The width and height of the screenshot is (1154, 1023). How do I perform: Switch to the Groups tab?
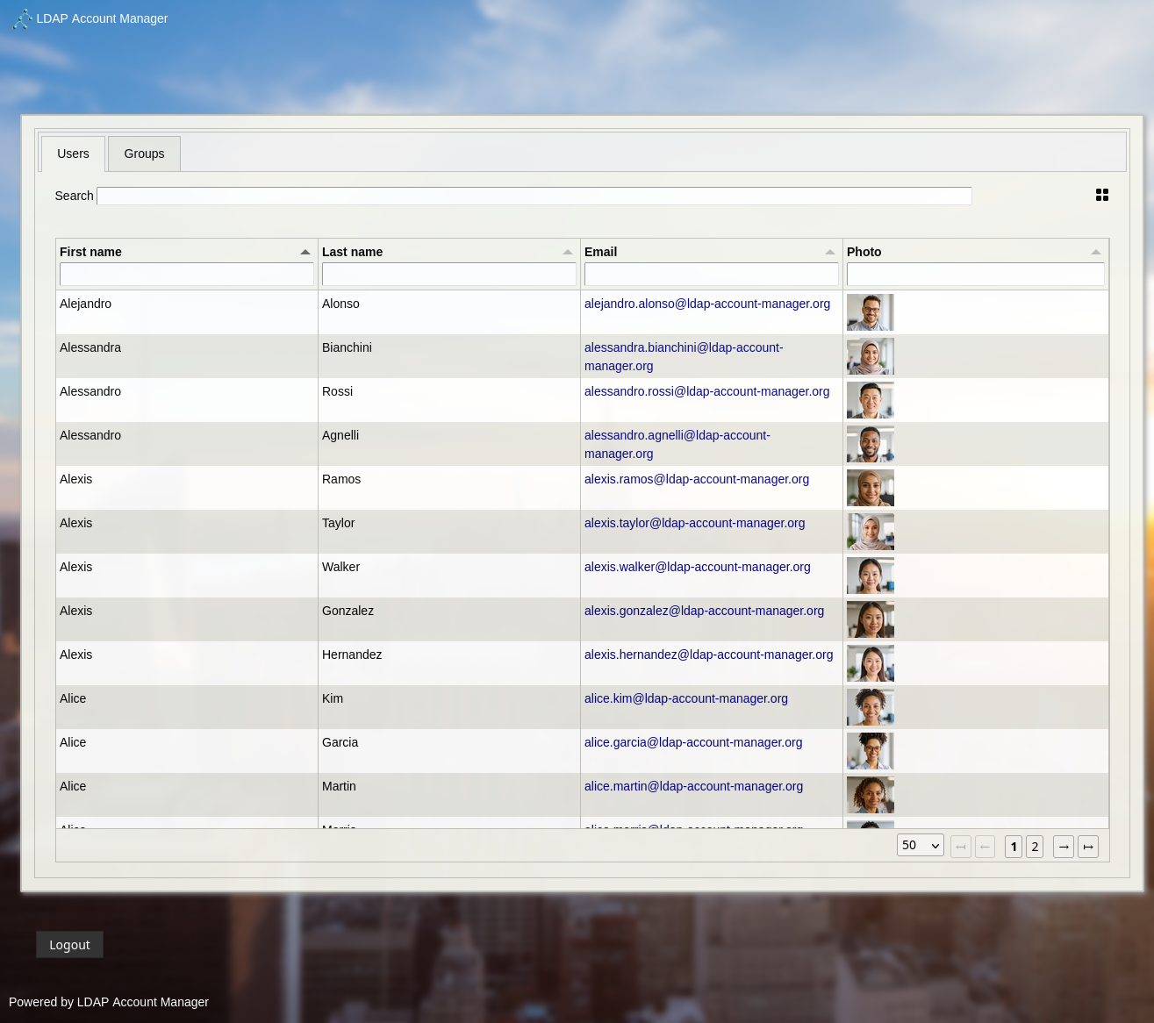[x=144, y=154]
